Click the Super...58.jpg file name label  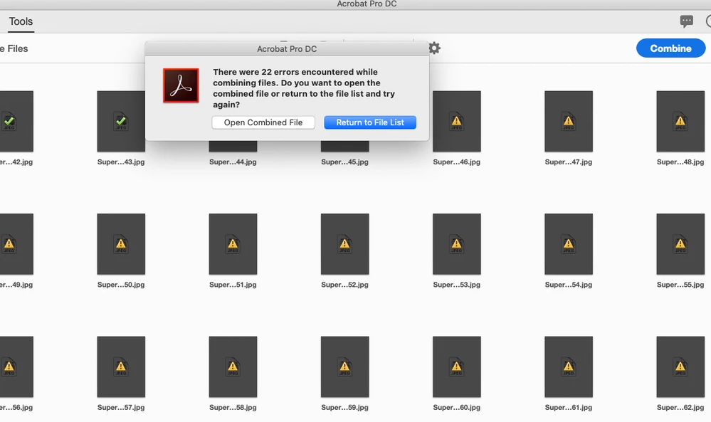[233, 408]
